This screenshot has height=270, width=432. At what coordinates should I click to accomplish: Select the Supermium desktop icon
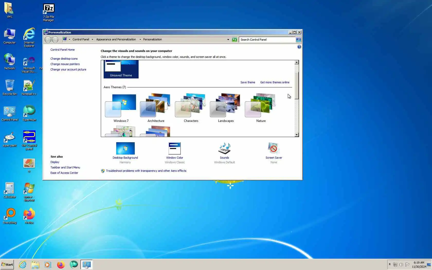(29, 113)
